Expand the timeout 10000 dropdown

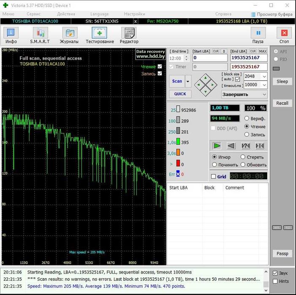tap(264, 85)
